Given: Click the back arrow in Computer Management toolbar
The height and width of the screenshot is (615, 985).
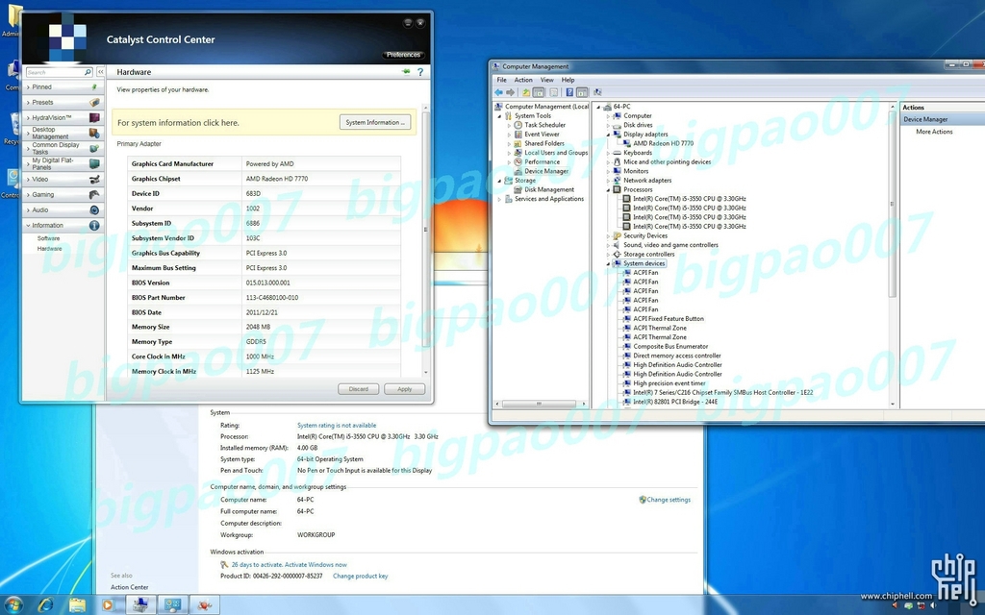Looking at the screenshot, I should [x=499, y=92].
